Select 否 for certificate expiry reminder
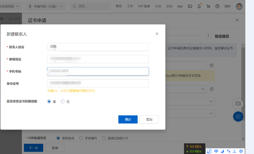The height and width of the screenshot is (154, 254). 63,101
